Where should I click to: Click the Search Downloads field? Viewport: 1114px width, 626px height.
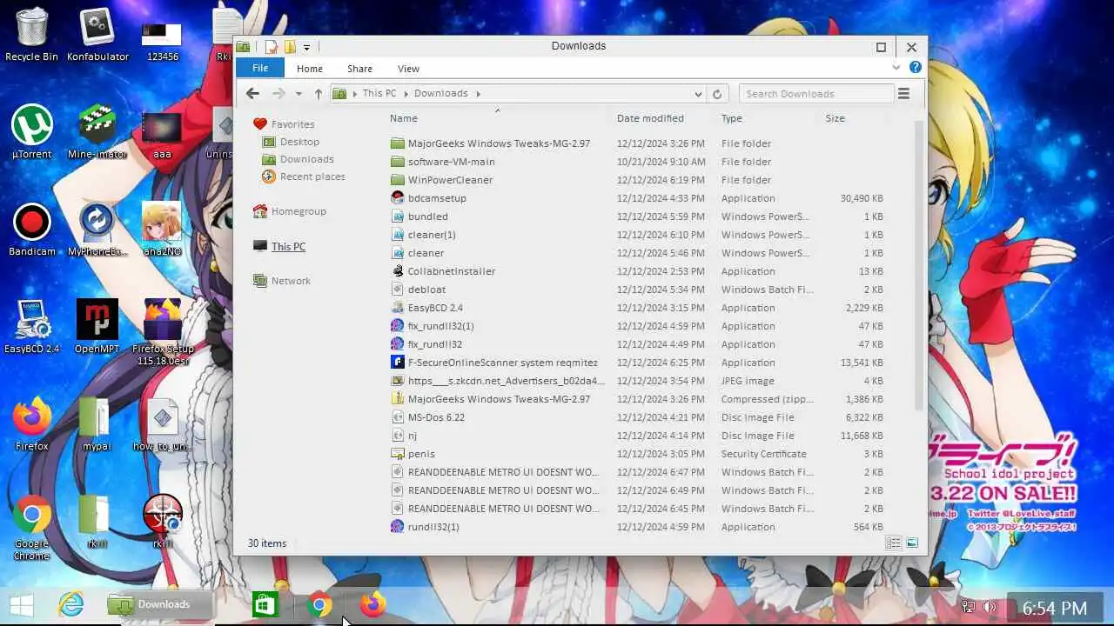[815, 94]
